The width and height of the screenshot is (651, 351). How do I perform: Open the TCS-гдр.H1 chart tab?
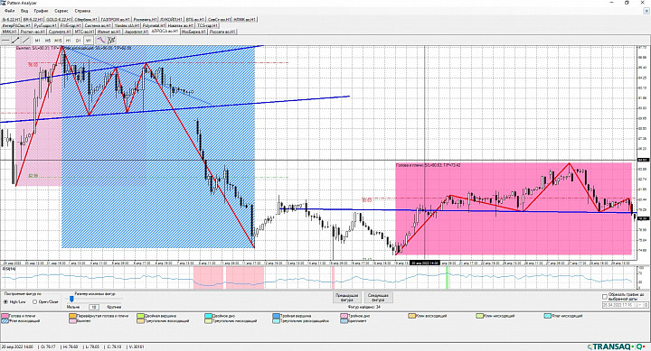207,25
